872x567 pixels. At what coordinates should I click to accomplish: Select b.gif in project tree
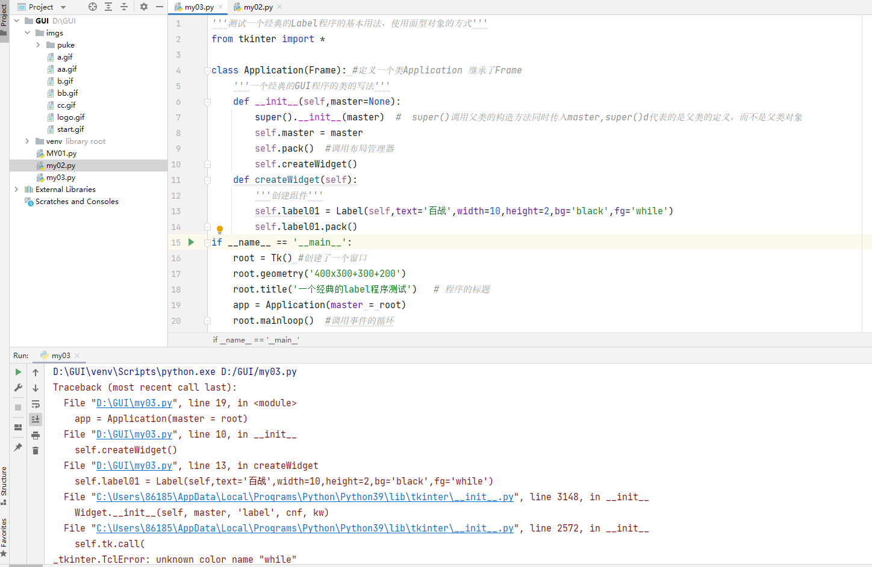point(65,81)
